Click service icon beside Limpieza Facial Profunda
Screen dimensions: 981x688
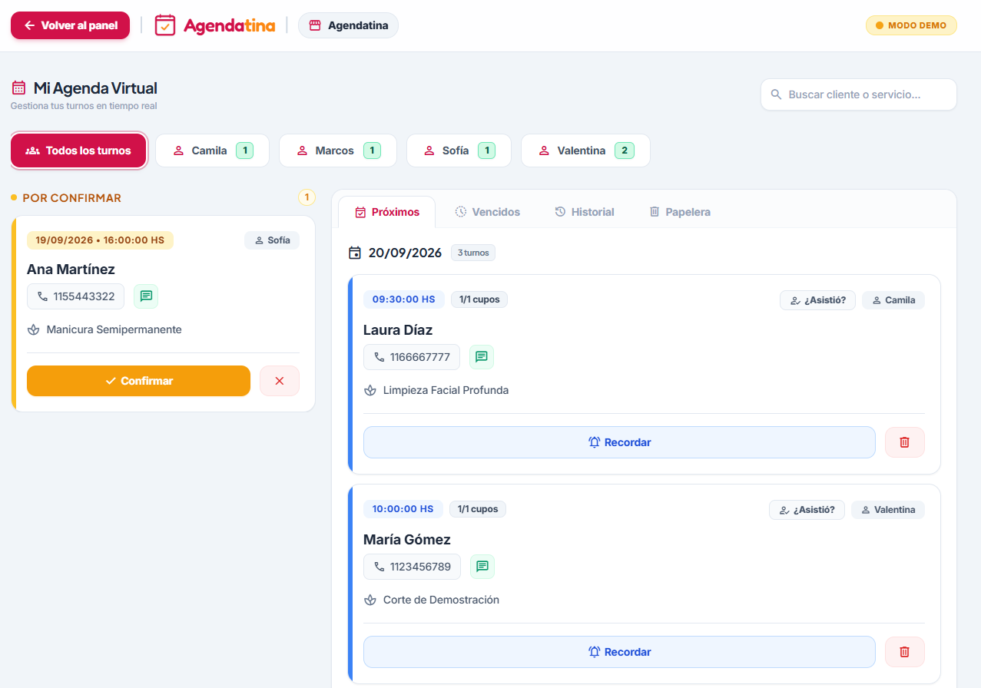pyautogui.click(x=370, y=390)
